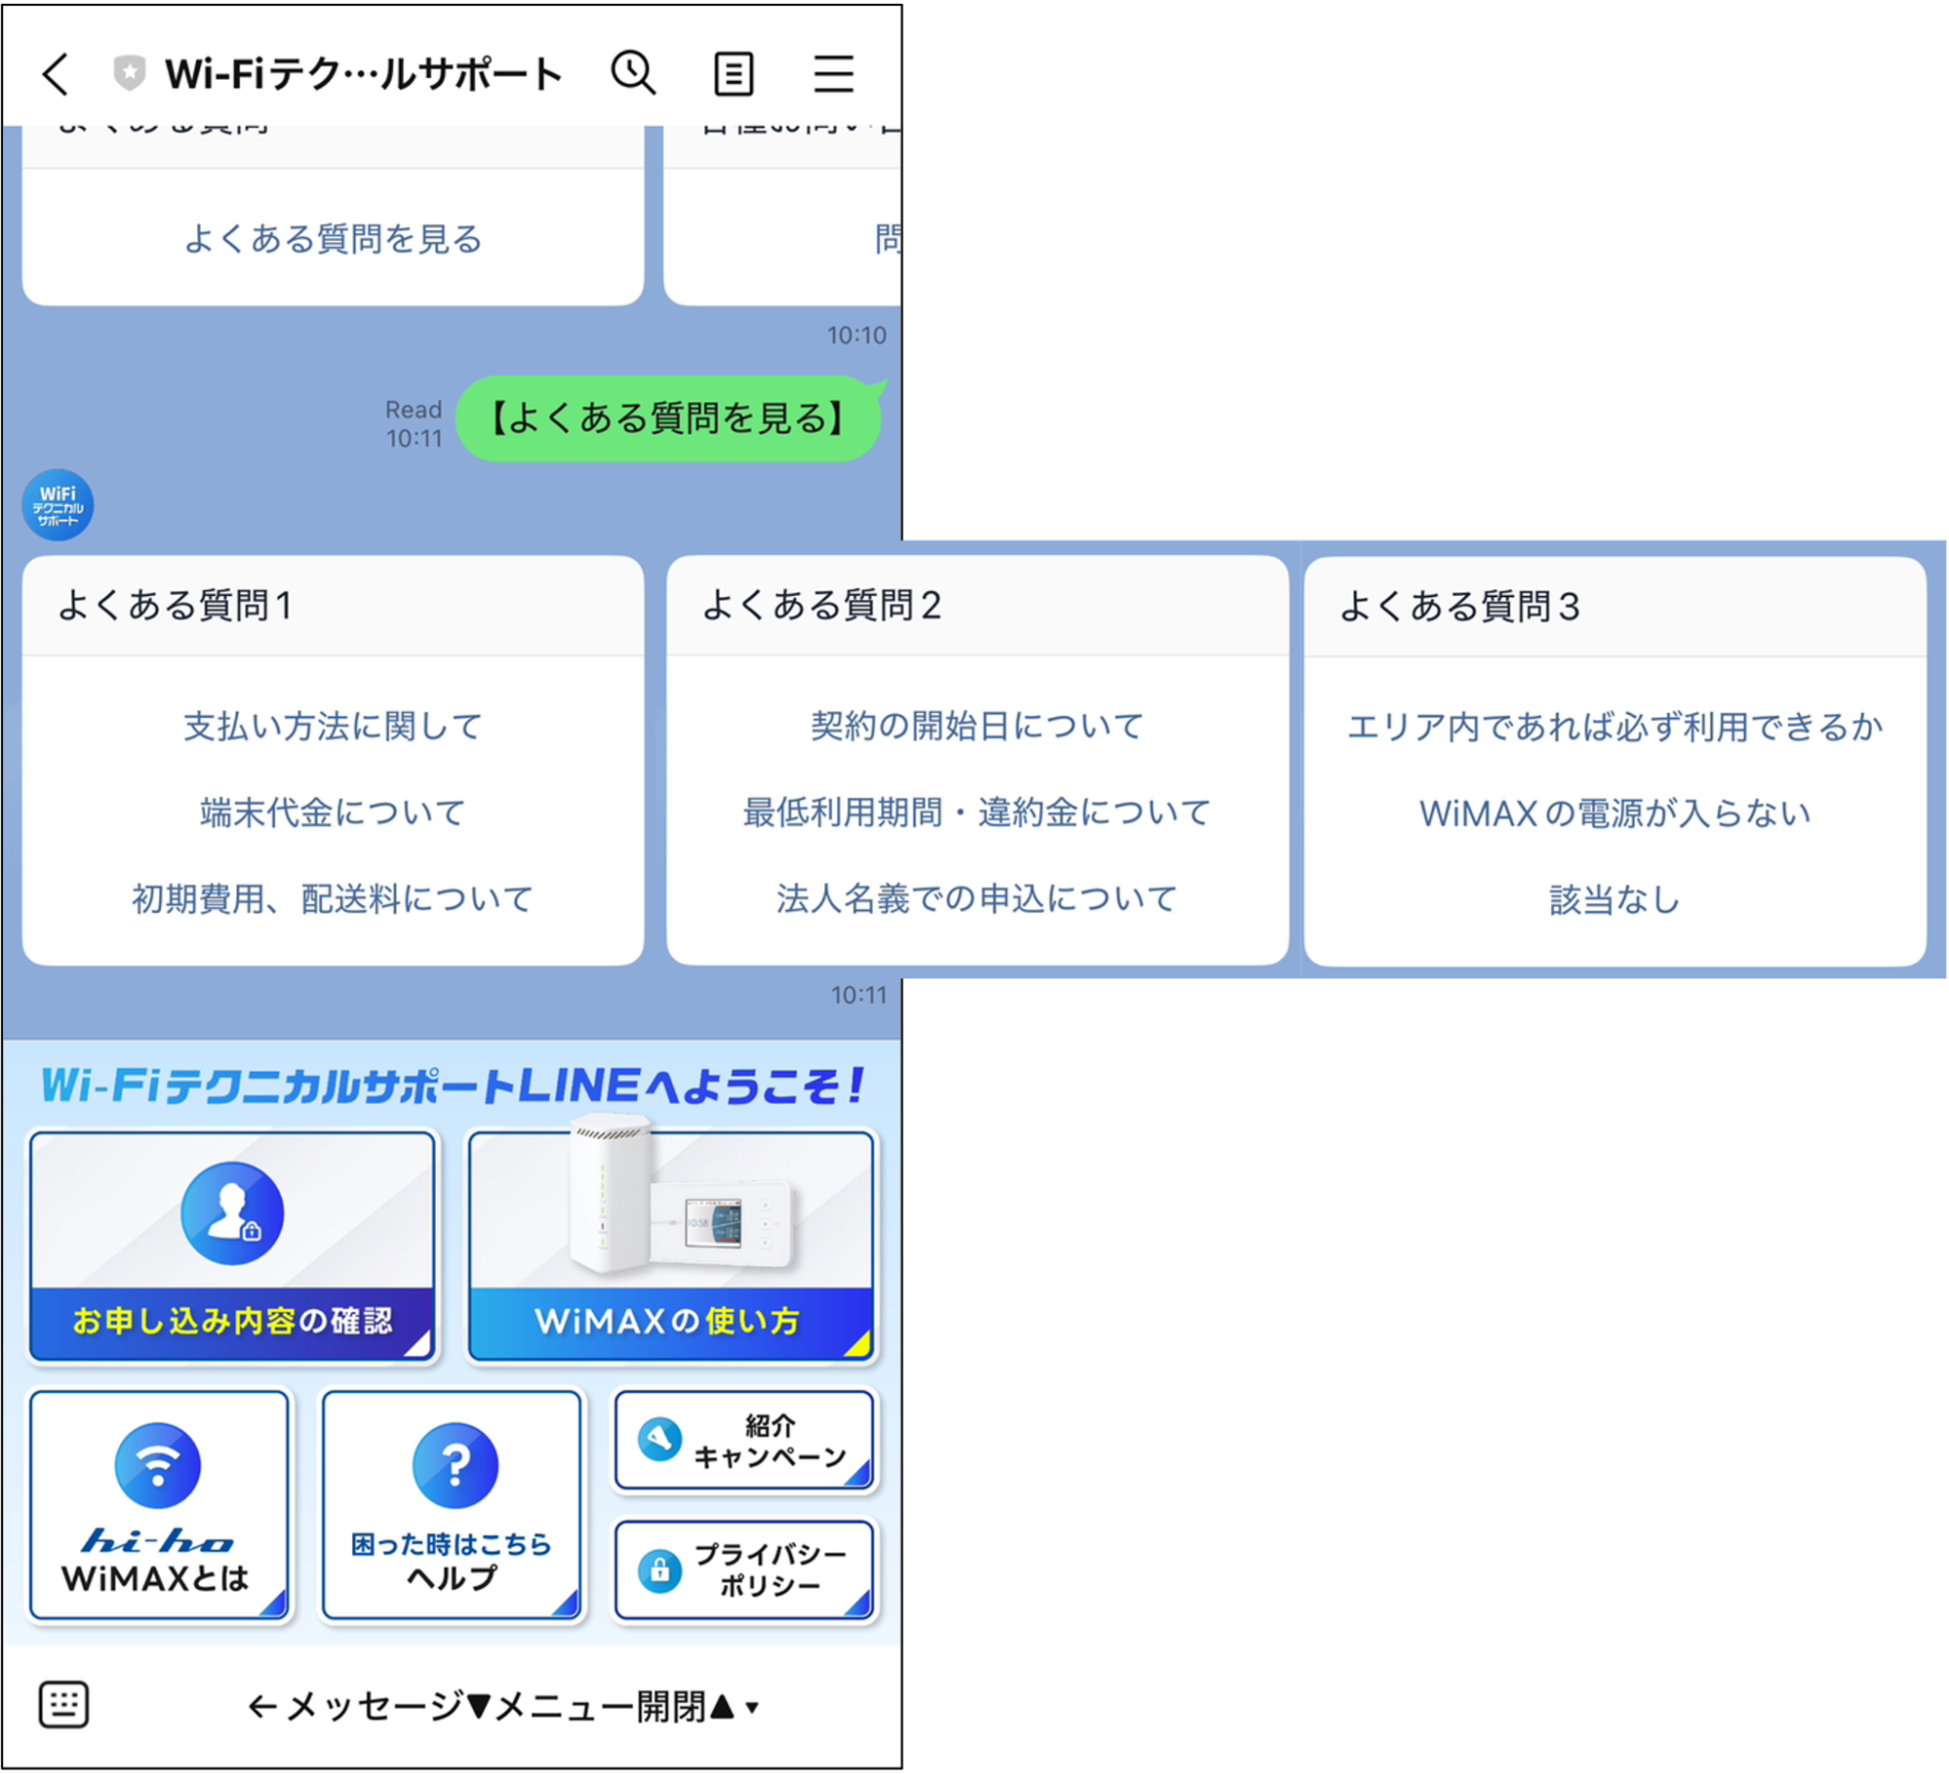Open 困った時はこちら ヘルプ tile
Viewport: 1949px width, 1774px height.
452,1505
